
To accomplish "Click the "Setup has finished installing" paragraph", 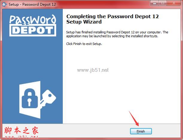I will pyautogui.click(x=117, y=34).
